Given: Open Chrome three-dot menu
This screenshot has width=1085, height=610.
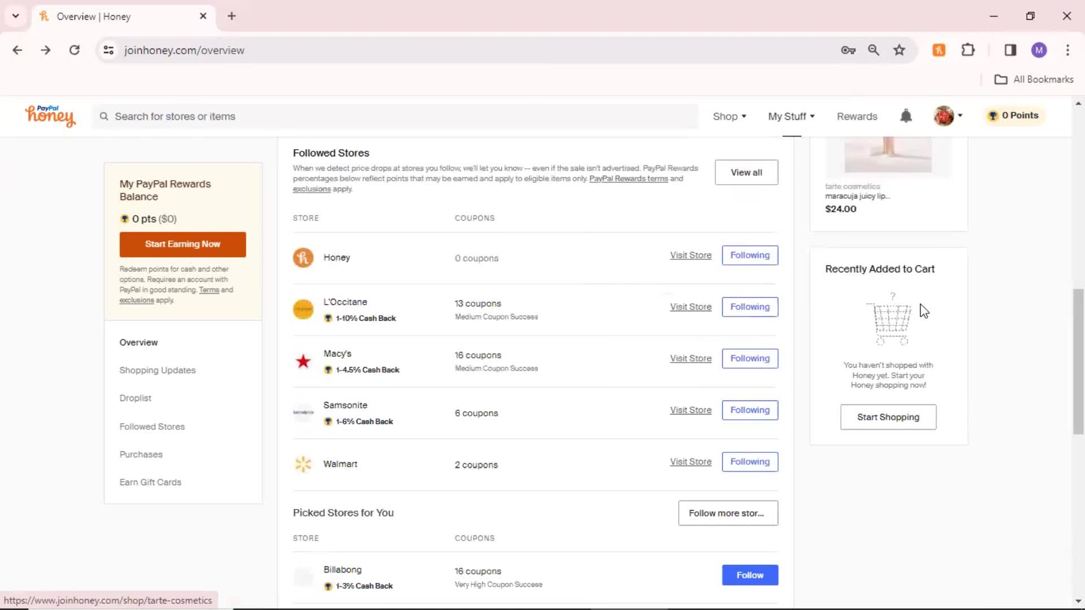Looking at the screenshot, I should point(1067,50).
